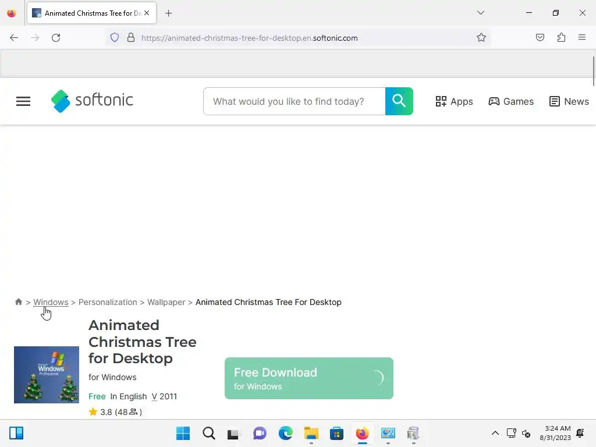Go to the home breadcrumb icon
This screenshot has width=596, height=447.
tap(18, 302)
